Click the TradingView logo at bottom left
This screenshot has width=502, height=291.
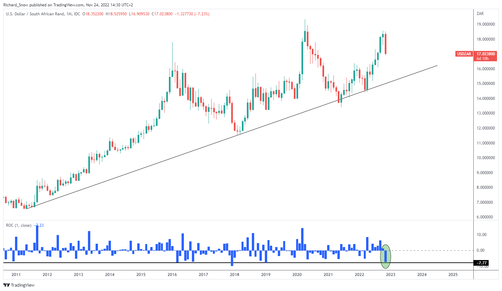point(19,285)
